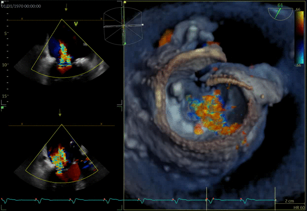Click the green square marker beside the lower 2D view
This screenshot has width=307, height=211.
tap(3, 108)
